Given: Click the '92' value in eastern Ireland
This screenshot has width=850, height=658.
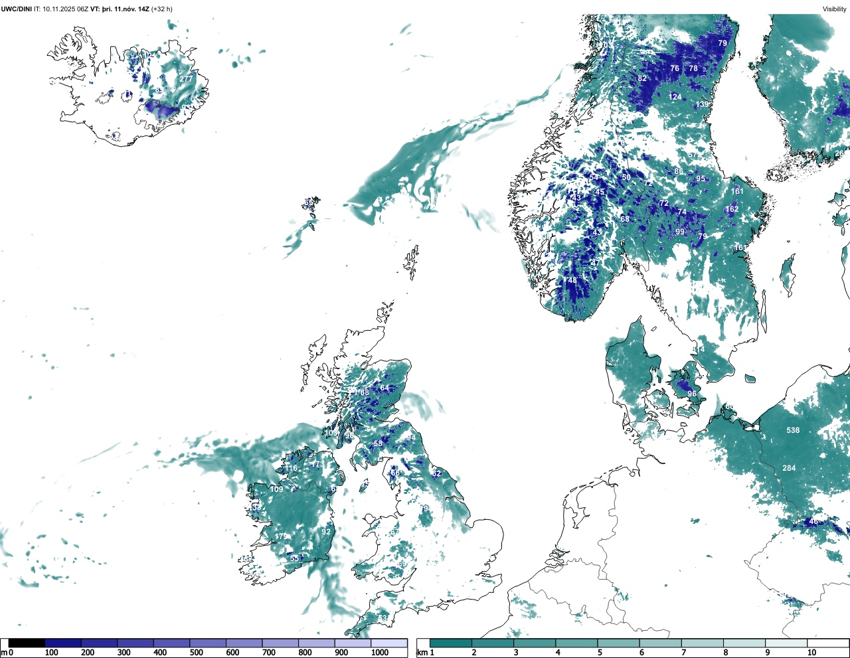Looking at the screenshot, I should click(x=326, y=532).
